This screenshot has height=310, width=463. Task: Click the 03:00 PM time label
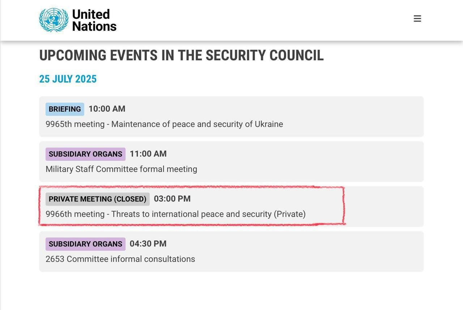(x=172, y=199)
